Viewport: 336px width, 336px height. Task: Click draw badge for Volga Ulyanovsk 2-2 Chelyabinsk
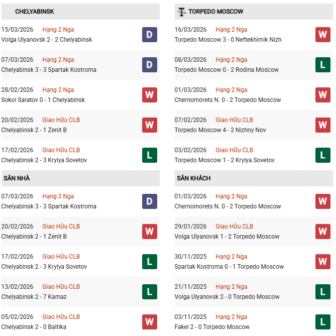coord(150,35)
